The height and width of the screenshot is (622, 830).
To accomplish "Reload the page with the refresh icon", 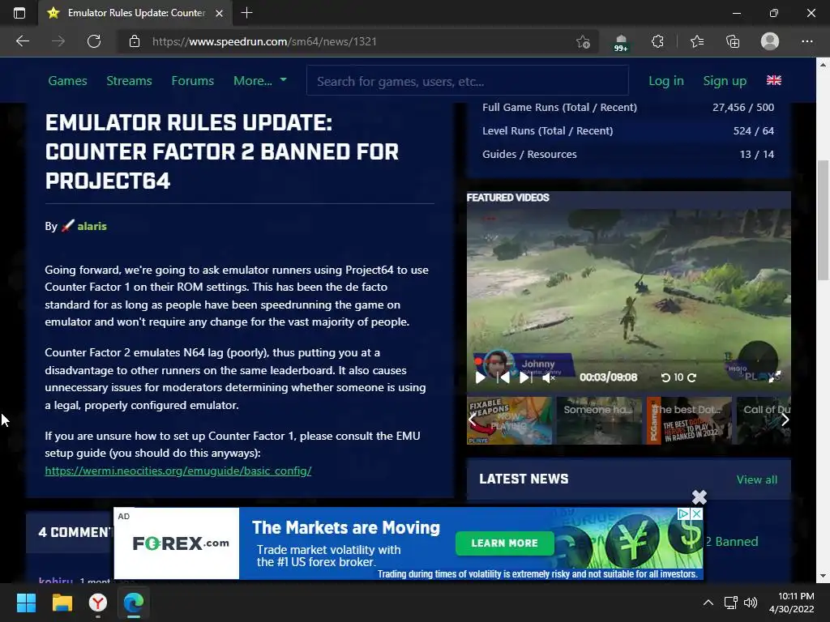I will tap(94, 41).
